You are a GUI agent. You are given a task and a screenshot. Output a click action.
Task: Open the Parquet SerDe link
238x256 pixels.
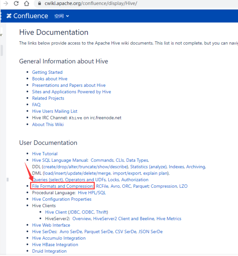point(99,232)
